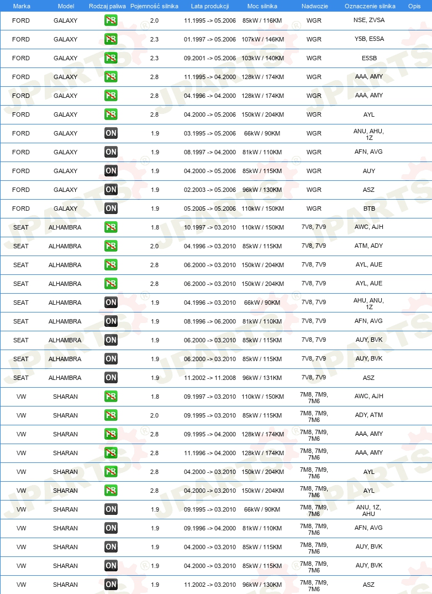Click production dates 05.2005 -> 05.2006
Viewport: 432px width, 594px height.
pos(210,209)
